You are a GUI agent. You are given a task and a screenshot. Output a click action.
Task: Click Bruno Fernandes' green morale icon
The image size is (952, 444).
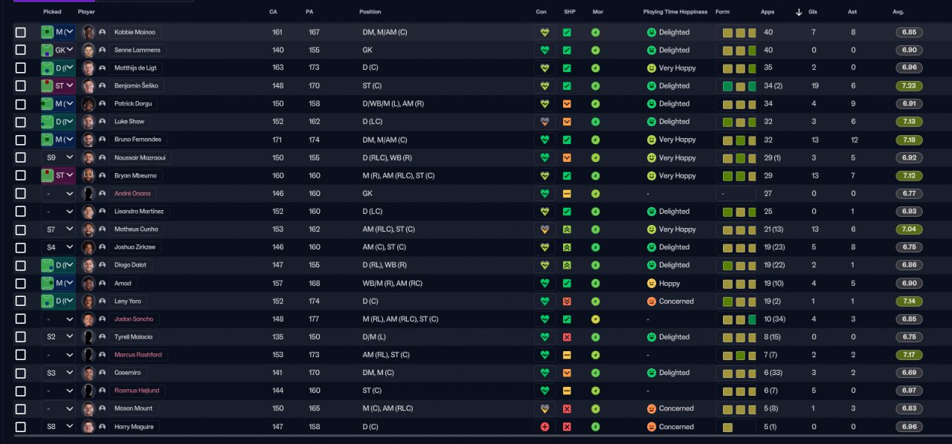595,140
